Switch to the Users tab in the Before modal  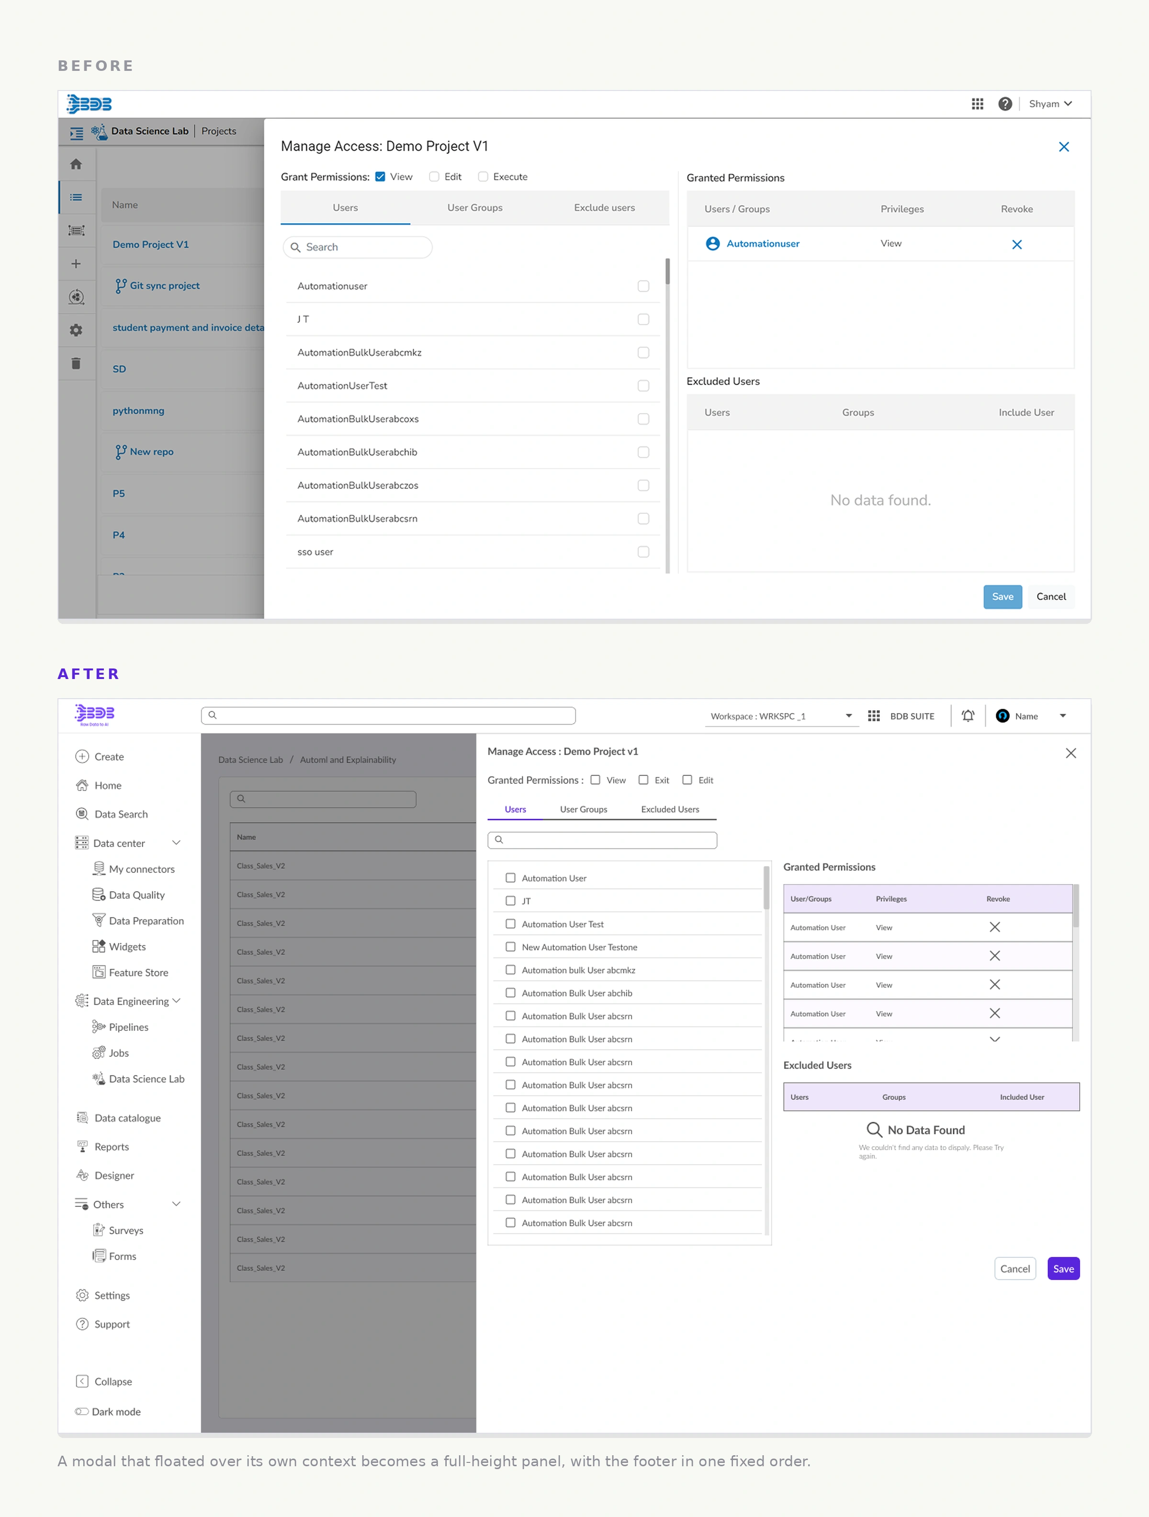point(345,208)
